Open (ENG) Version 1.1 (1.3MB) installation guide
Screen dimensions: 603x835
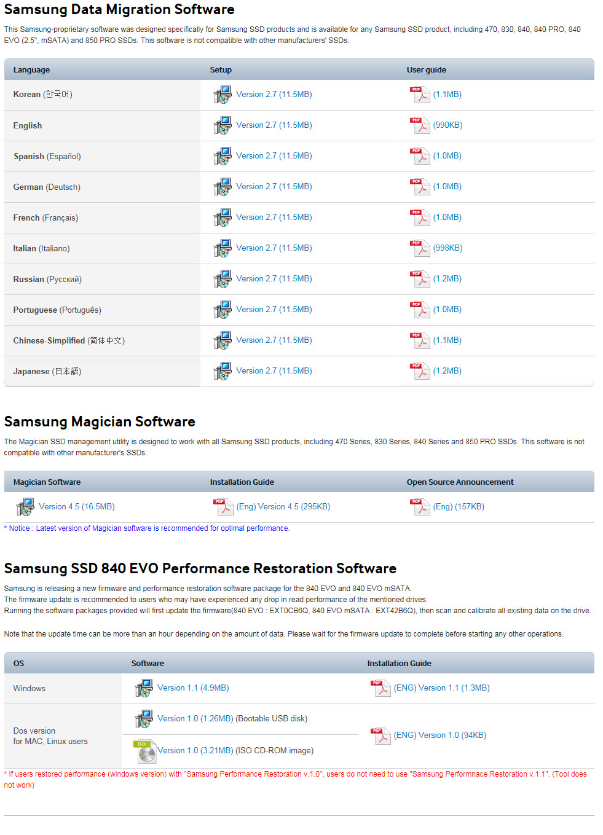click(442, 688)
